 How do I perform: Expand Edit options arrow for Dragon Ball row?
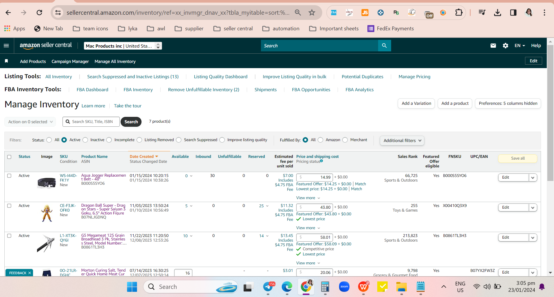[533, 208]
